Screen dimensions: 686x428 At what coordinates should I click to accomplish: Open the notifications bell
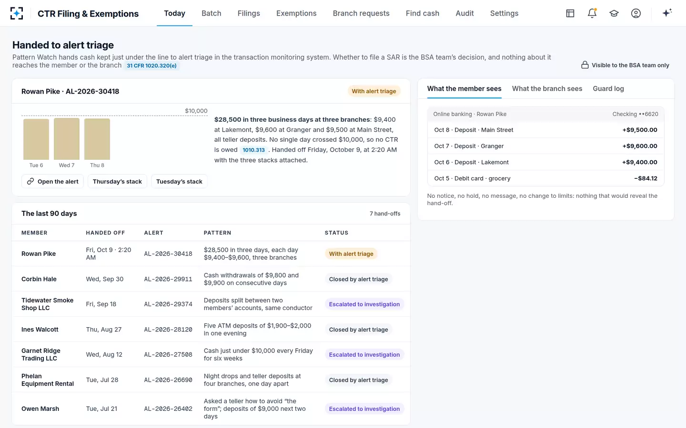pyautogui.click(x=592, y=13)
